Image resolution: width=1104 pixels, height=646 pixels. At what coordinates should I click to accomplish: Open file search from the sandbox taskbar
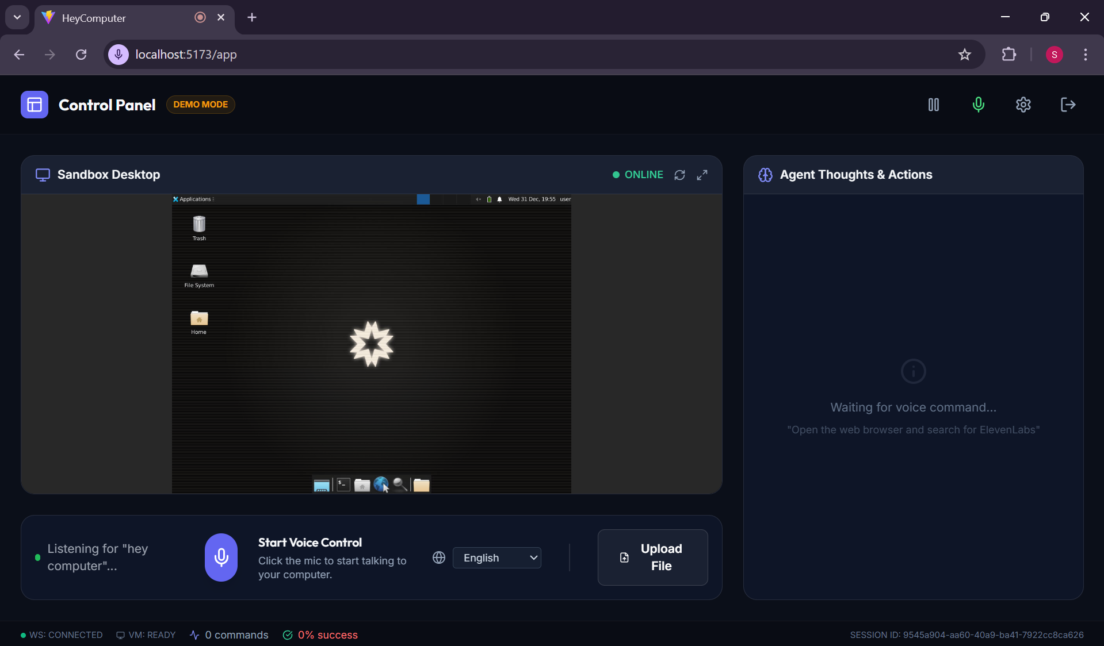coord(399,484)
